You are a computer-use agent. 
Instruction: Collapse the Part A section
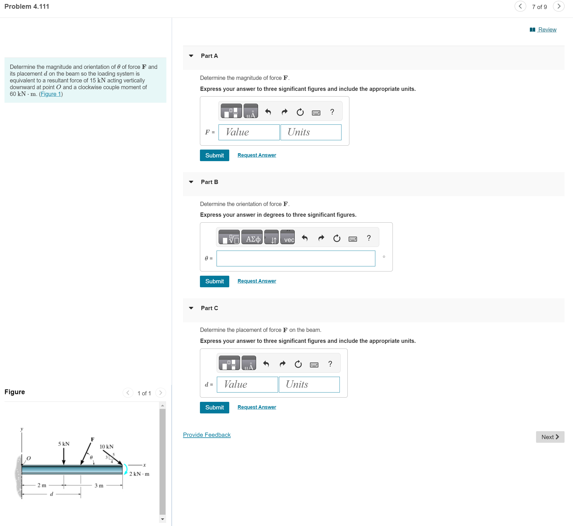coord(191,56)
